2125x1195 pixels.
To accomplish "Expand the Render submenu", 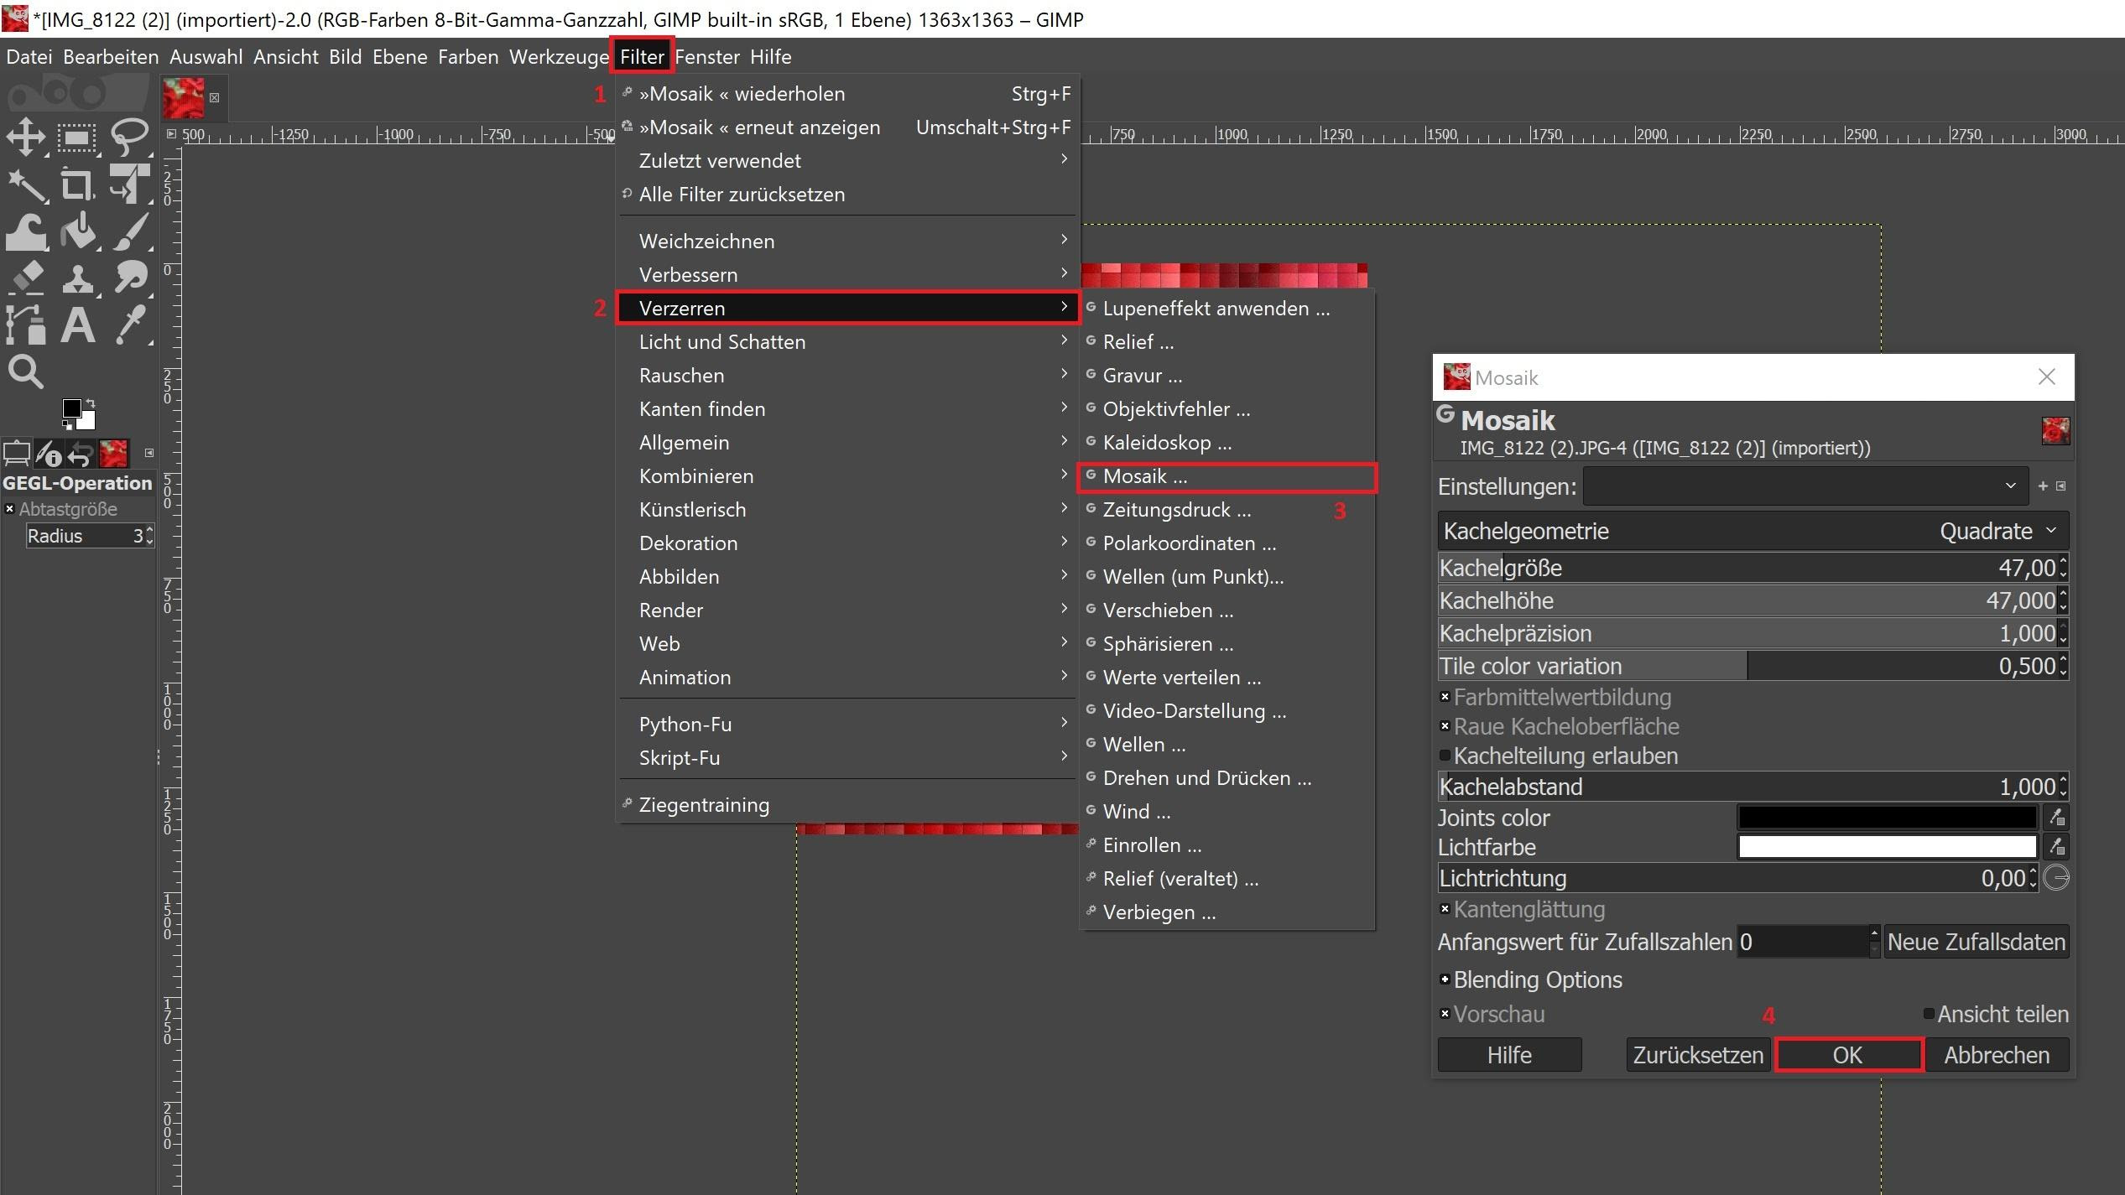I will tap(847, 610).
